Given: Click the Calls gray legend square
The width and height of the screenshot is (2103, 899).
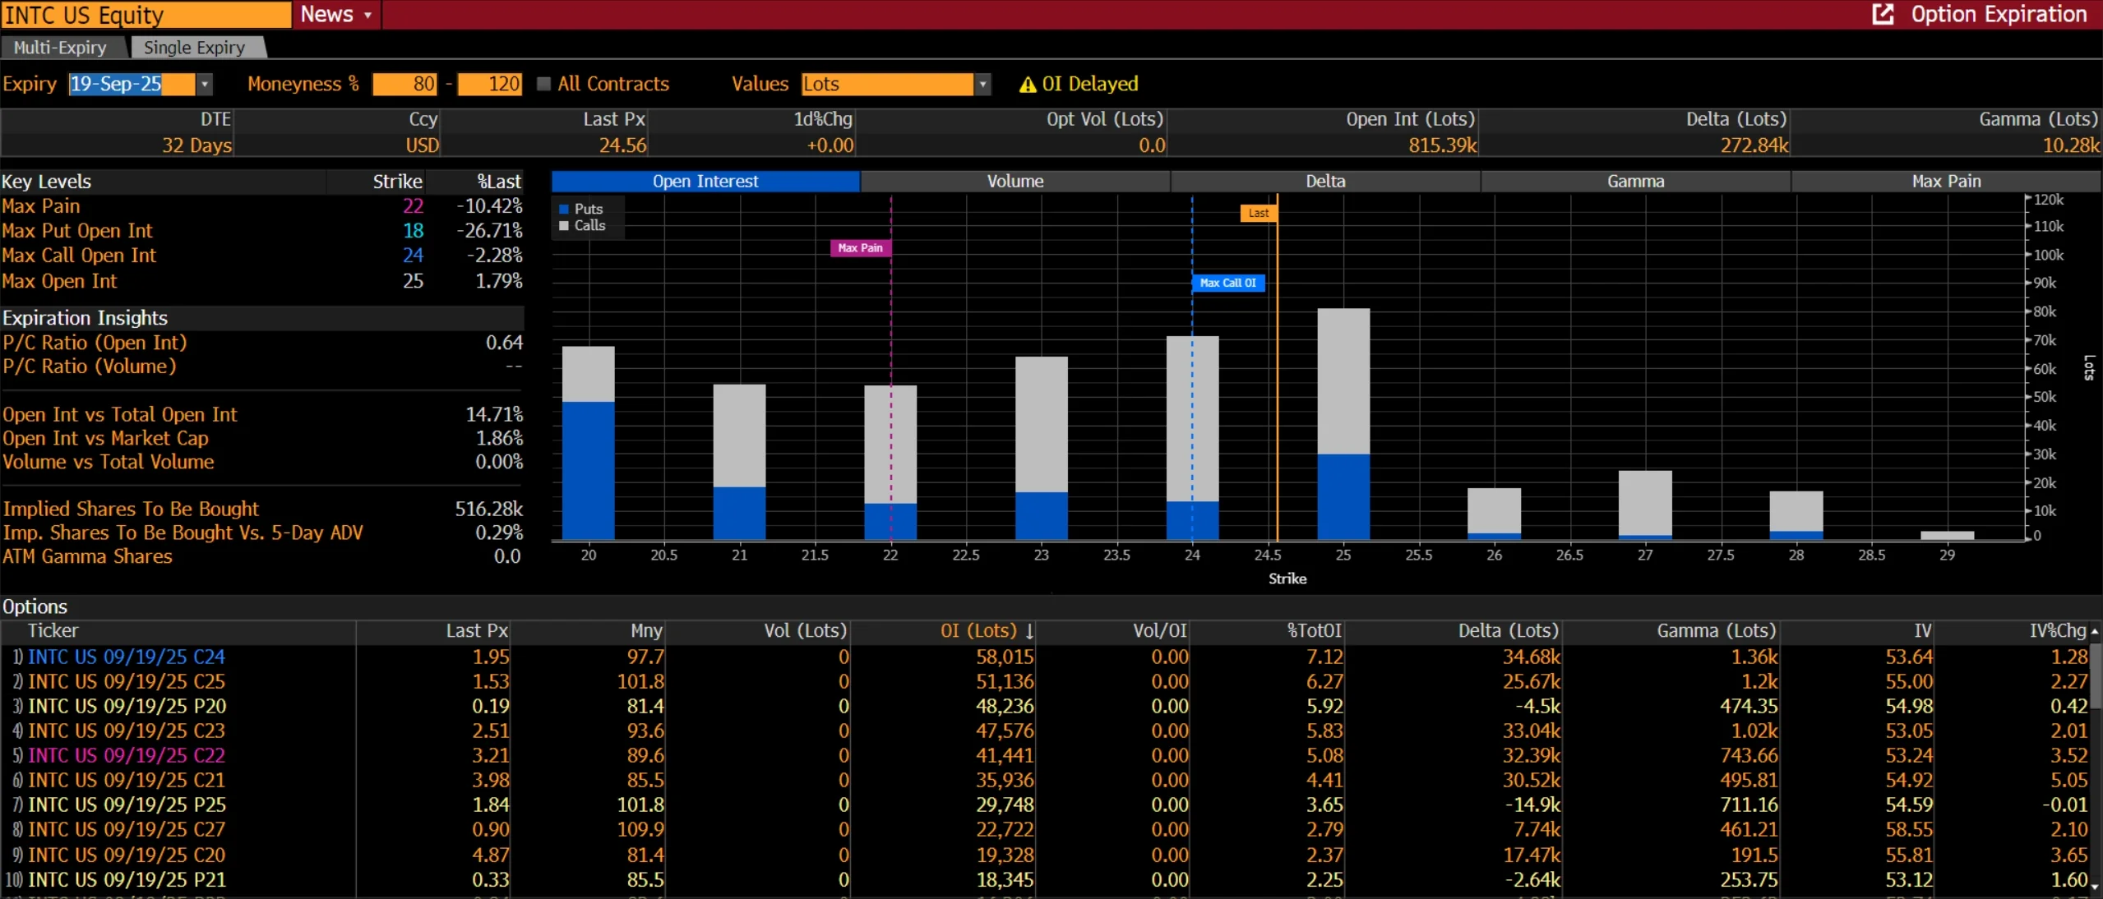Looking at the screenshot, I should [x=564, y=226].
